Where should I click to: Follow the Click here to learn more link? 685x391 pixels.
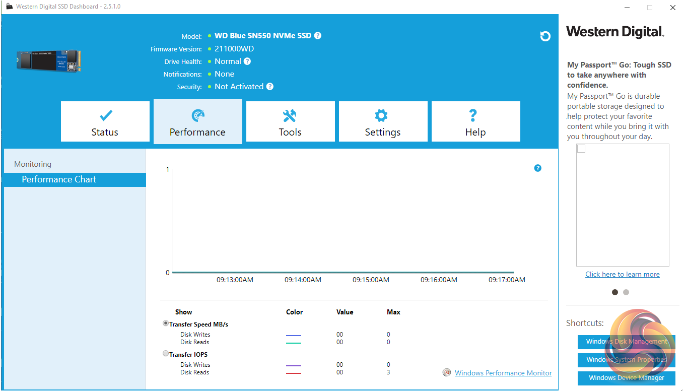[622, 275]
